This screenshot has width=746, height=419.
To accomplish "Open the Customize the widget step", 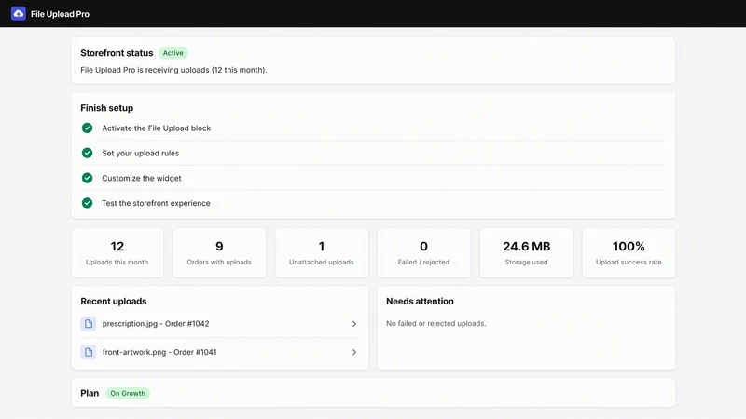I will [x=373, y=178].
